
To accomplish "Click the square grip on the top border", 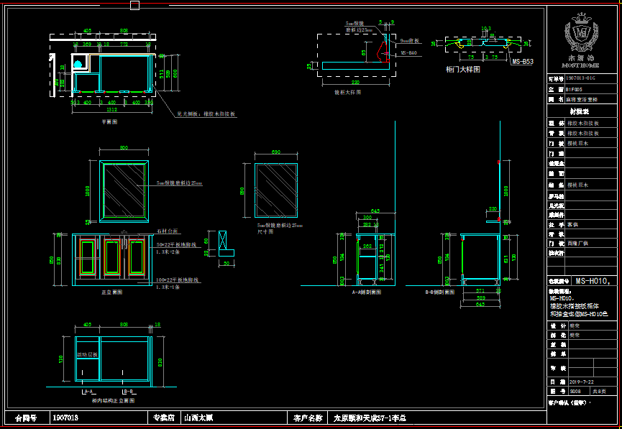I will (134, 5).
